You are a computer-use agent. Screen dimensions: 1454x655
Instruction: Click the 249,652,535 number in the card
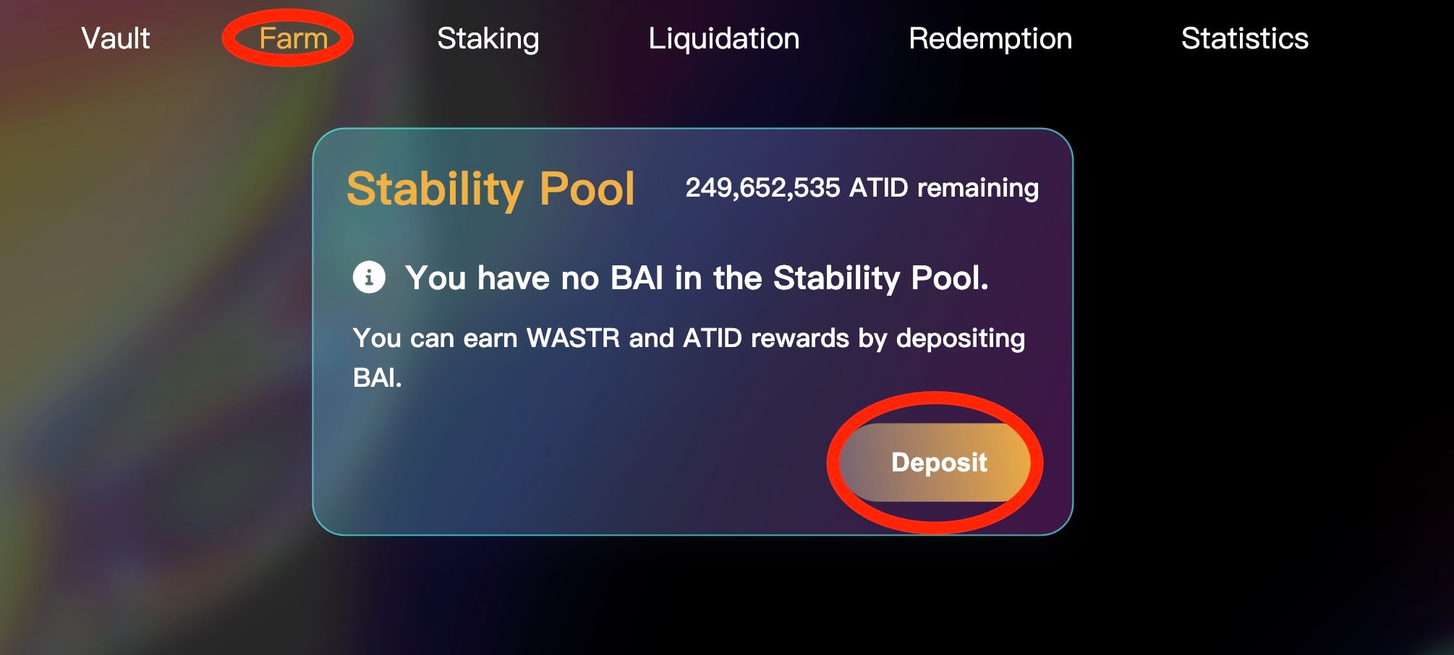[x=762, y=188]
